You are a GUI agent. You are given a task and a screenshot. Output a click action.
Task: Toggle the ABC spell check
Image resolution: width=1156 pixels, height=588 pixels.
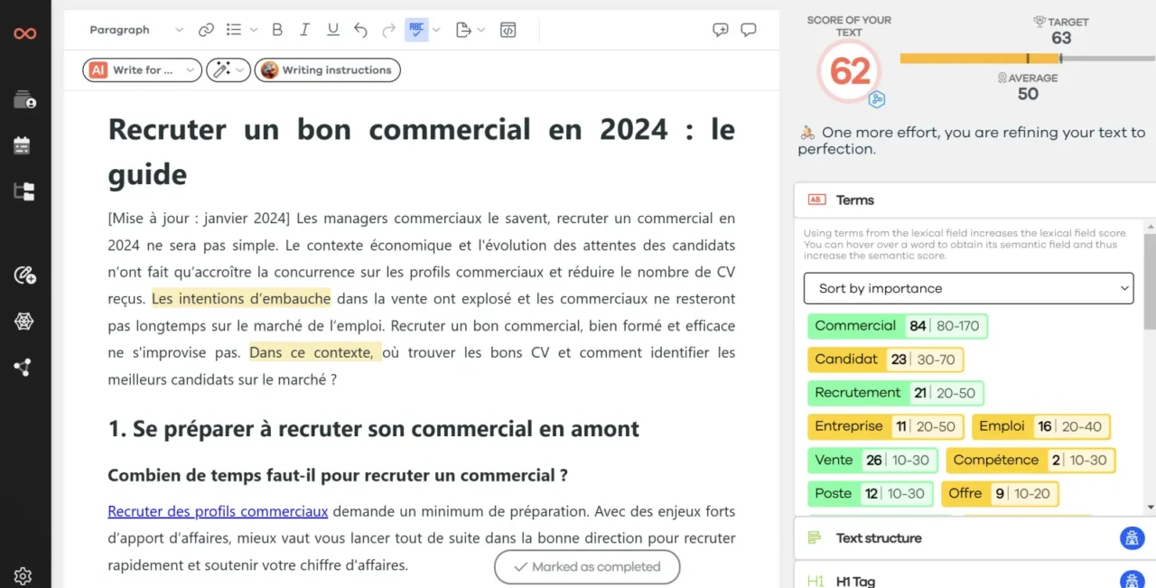point(416,29)
